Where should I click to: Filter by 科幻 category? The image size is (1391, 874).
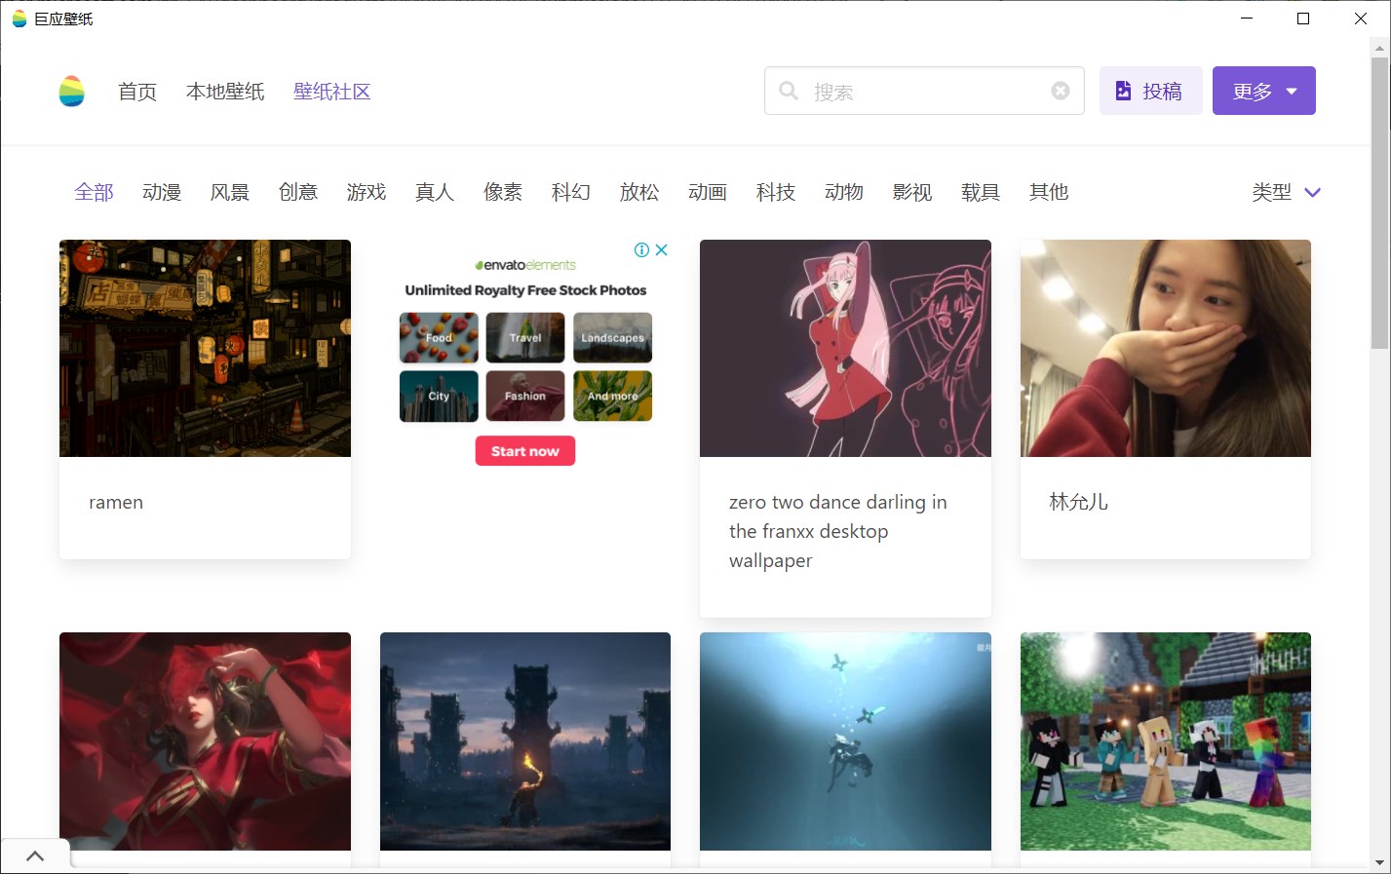click(571, 192)
